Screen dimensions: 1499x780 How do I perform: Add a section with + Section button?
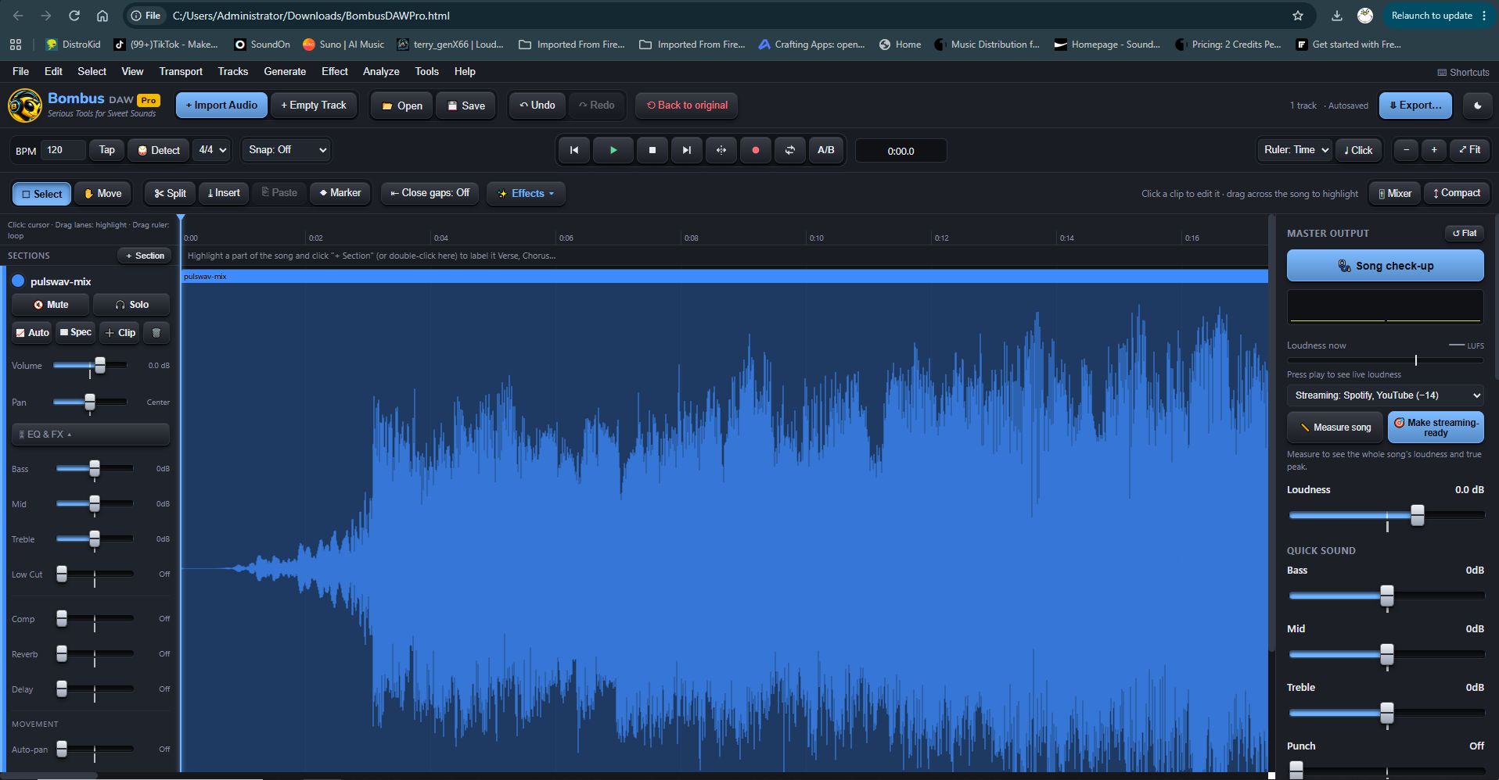[145, 256]
